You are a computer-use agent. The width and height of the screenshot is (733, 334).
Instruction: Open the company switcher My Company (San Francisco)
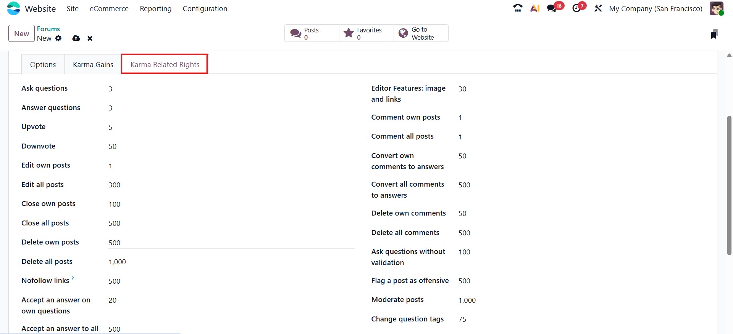coord(656,8)
